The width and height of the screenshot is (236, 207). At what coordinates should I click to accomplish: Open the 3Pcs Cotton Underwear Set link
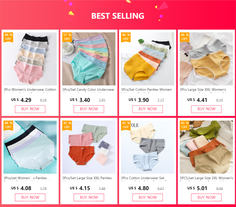[143, 178]
